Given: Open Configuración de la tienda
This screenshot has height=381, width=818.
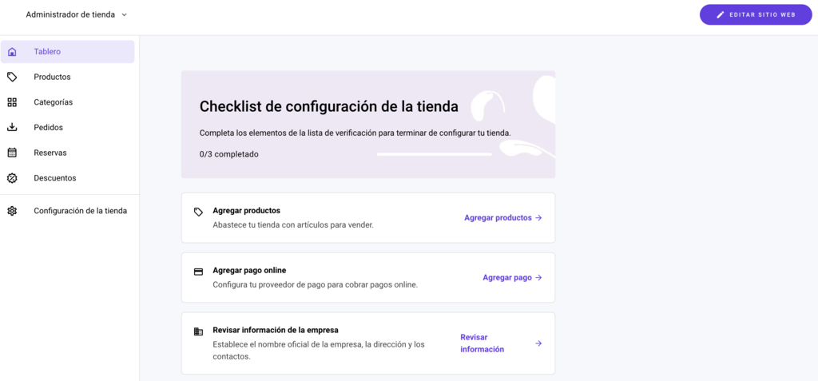Looking at the screenshot, I should click(x=68, y=212).
